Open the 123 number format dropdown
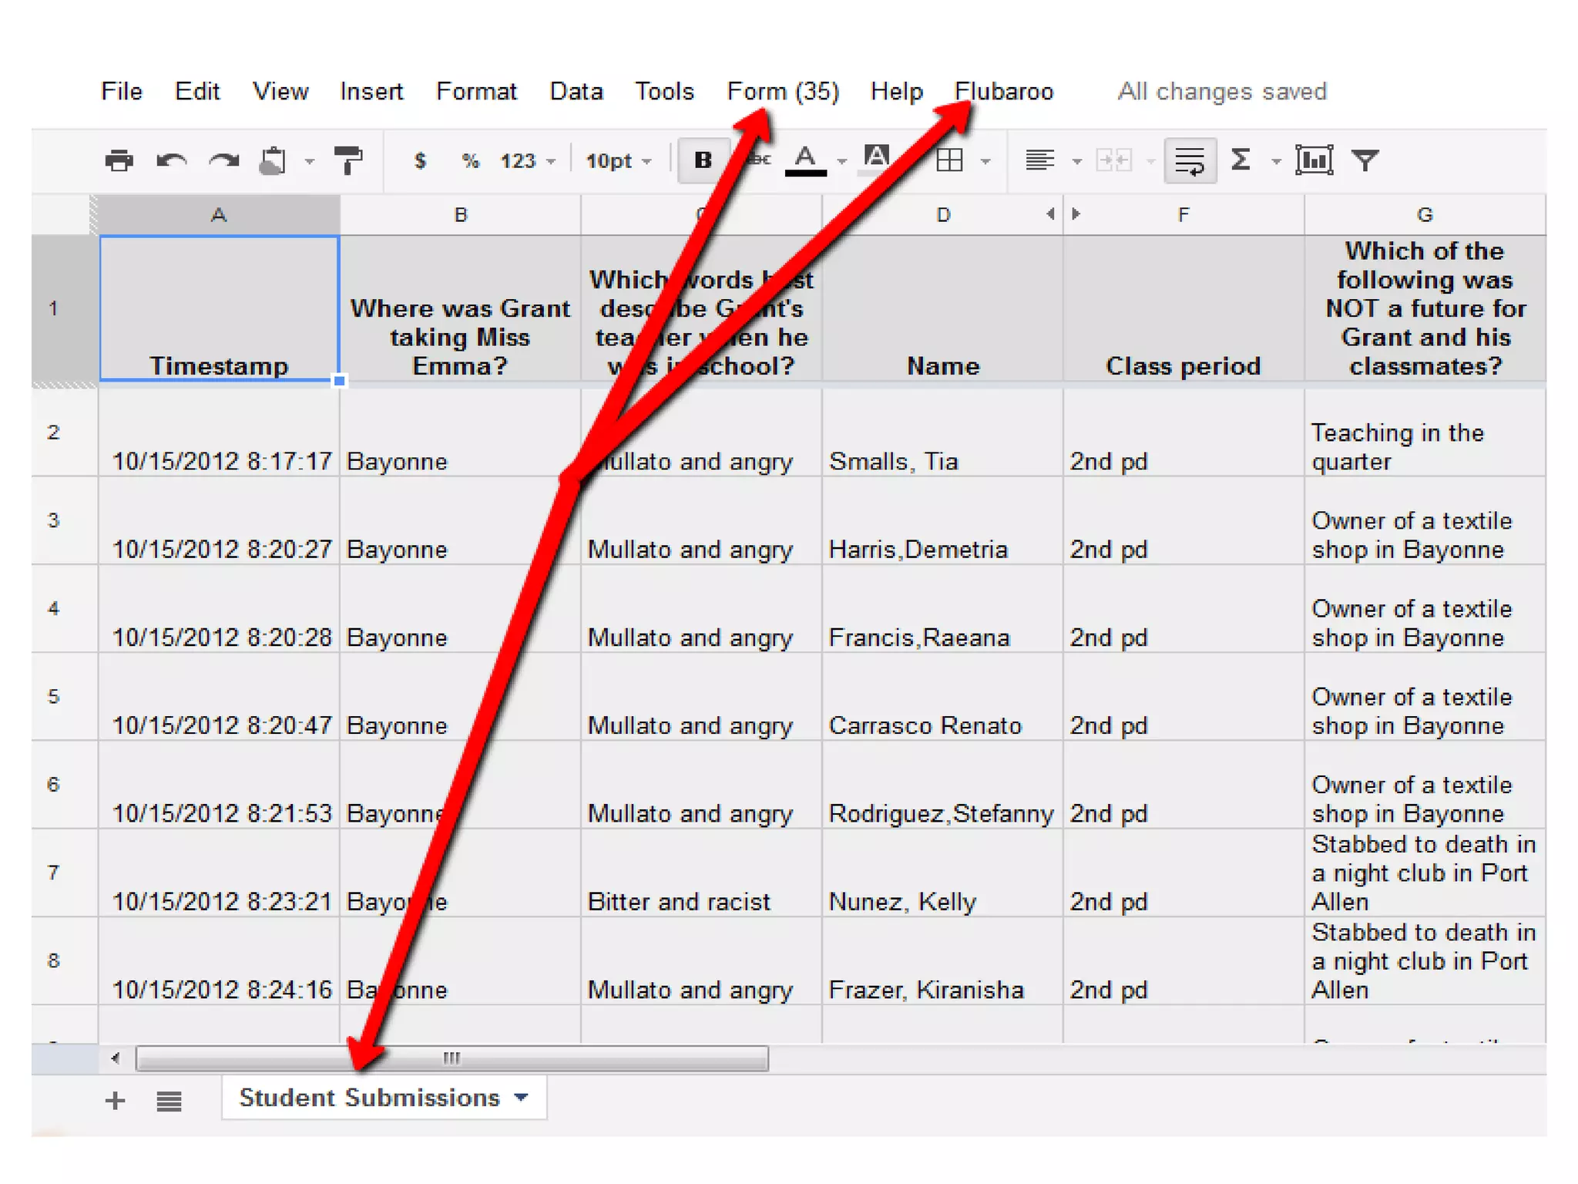The image size is (1578, 1184). [x=527, y=160]
